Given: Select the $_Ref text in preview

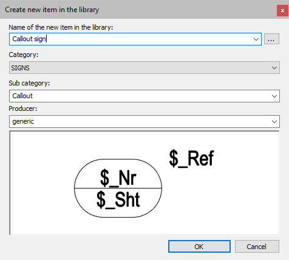Looking at the screenshot, I should [191, 159].
